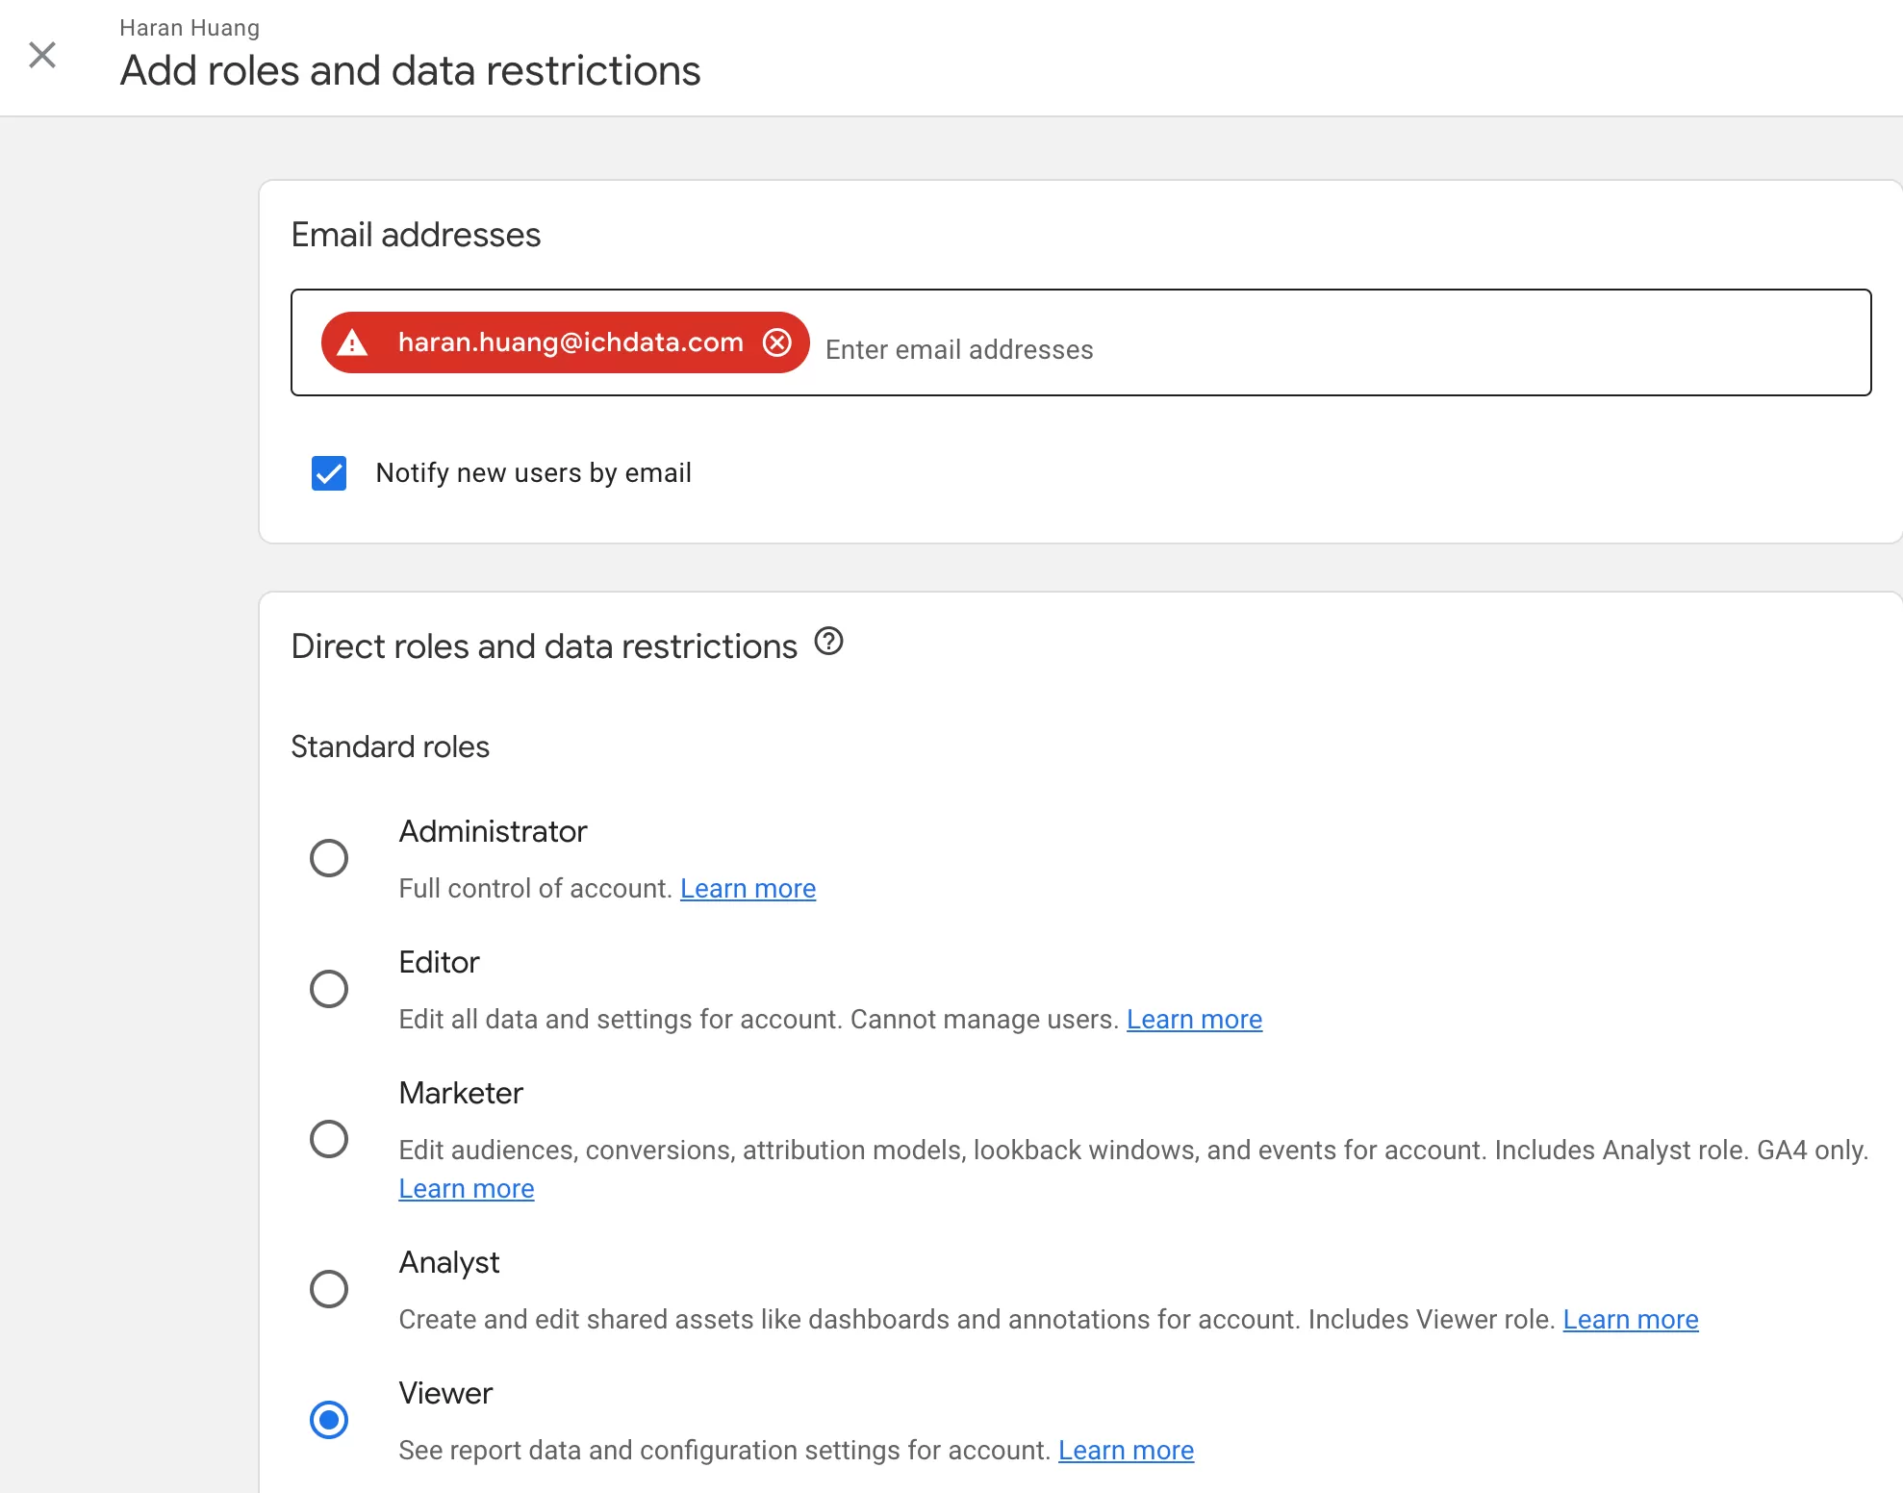Open help for Direct roles and data restrictions
Screen dimensions: 1903x1493
tap(828, 642)
